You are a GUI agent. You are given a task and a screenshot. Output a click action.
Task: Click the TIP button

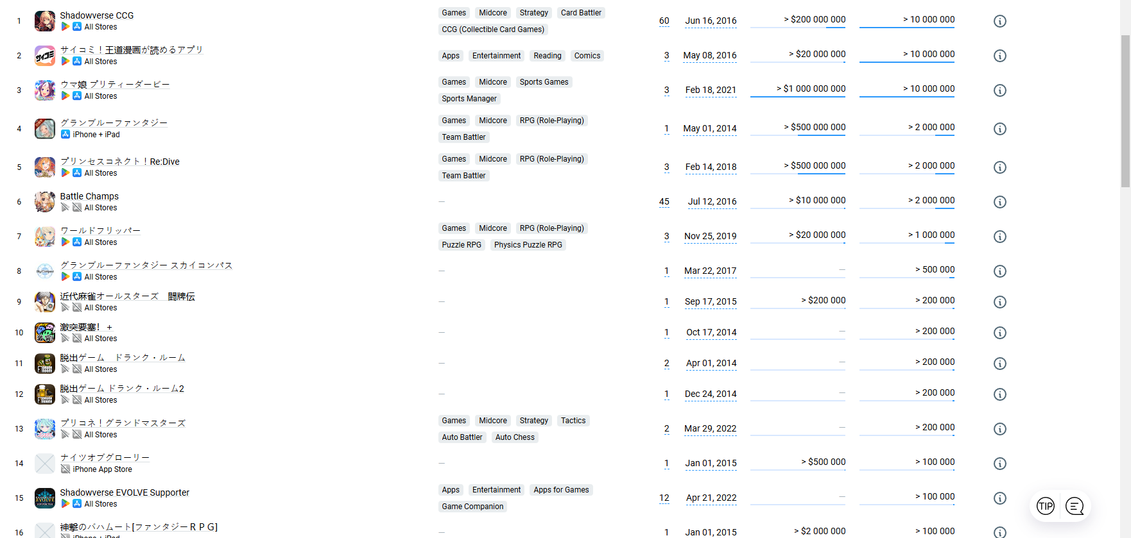click(1046, 506)
